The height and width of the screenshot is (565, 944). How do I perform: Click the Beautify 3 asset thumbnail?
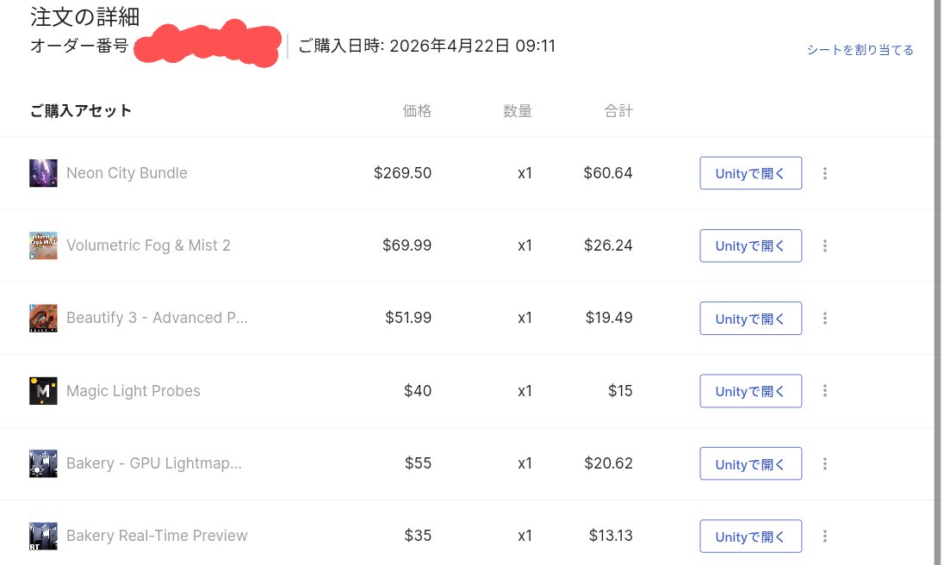[43, 317]
